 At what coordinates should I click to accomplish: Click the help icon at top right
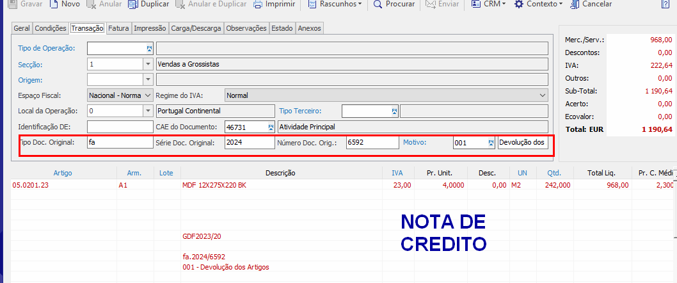667,4
